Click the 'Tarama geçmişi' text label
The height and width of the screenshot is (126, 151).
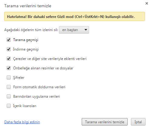(26, 40)
